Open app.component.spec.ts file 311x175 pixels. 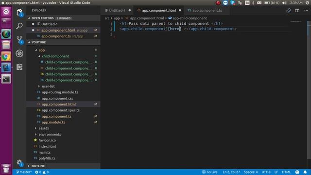(64, 110)
